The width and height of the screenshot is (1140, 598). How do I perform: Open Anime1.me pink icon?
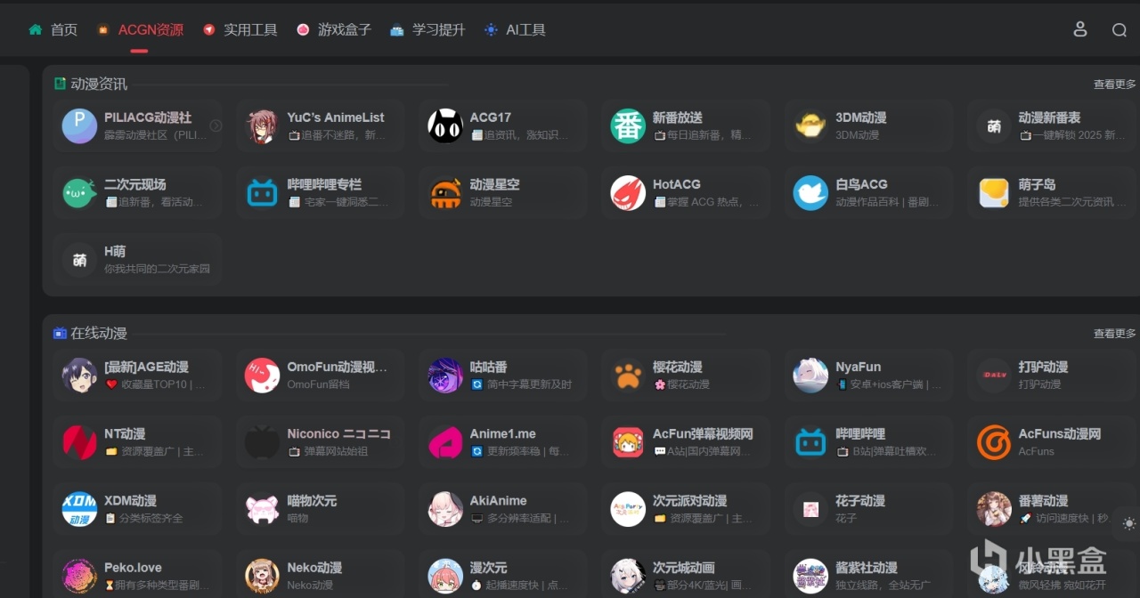[445, 442]
